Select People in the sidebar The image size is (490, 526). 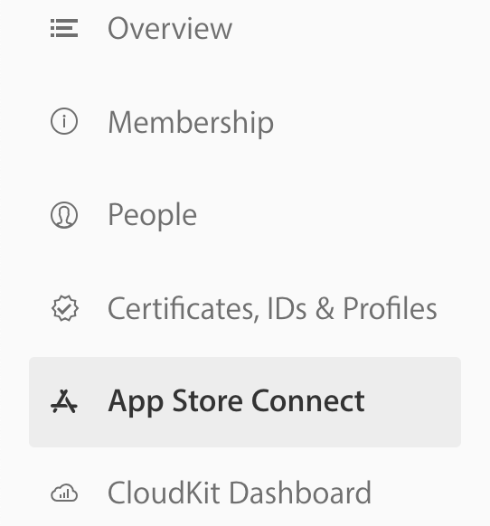pos(153,215)
